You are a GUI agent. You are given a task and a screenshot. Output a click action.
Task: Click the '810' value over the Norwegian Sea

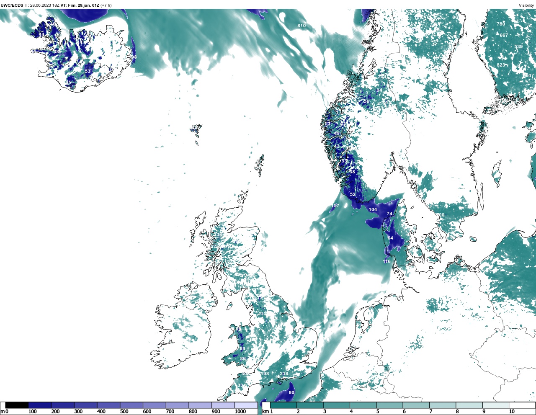tap(301, 26)
